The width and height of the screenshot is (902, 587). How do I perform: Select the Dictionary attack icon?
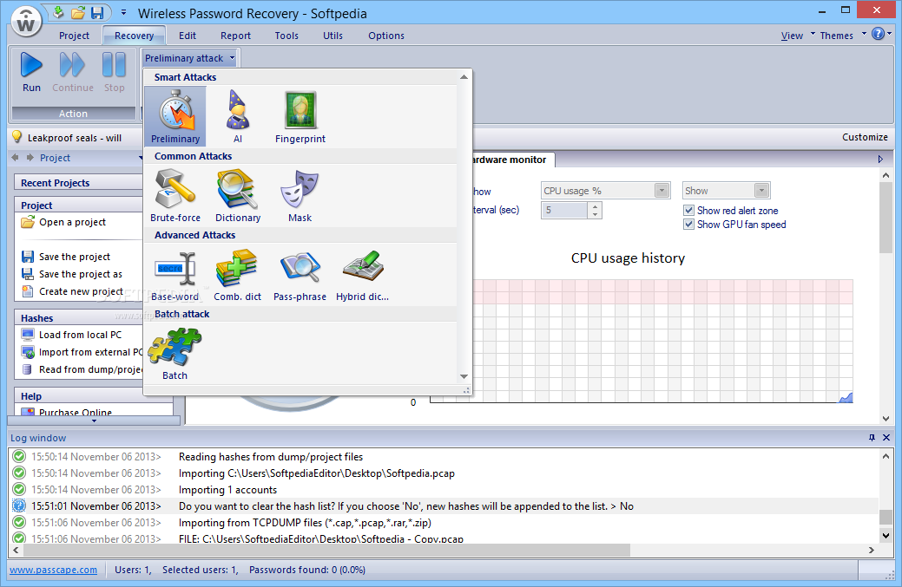pyautogui.click(x=238, y=195)
